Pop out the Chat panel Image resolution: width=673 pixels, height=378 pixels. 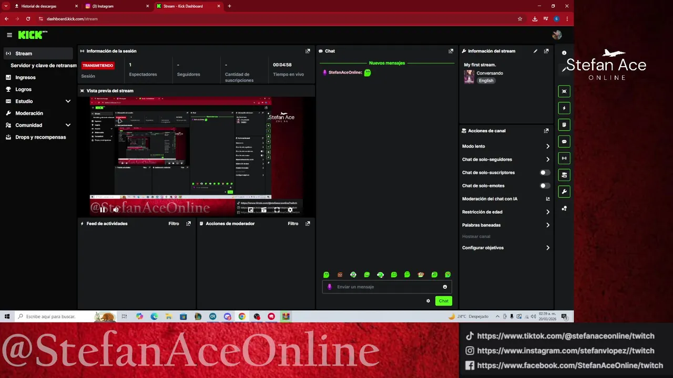451,51
